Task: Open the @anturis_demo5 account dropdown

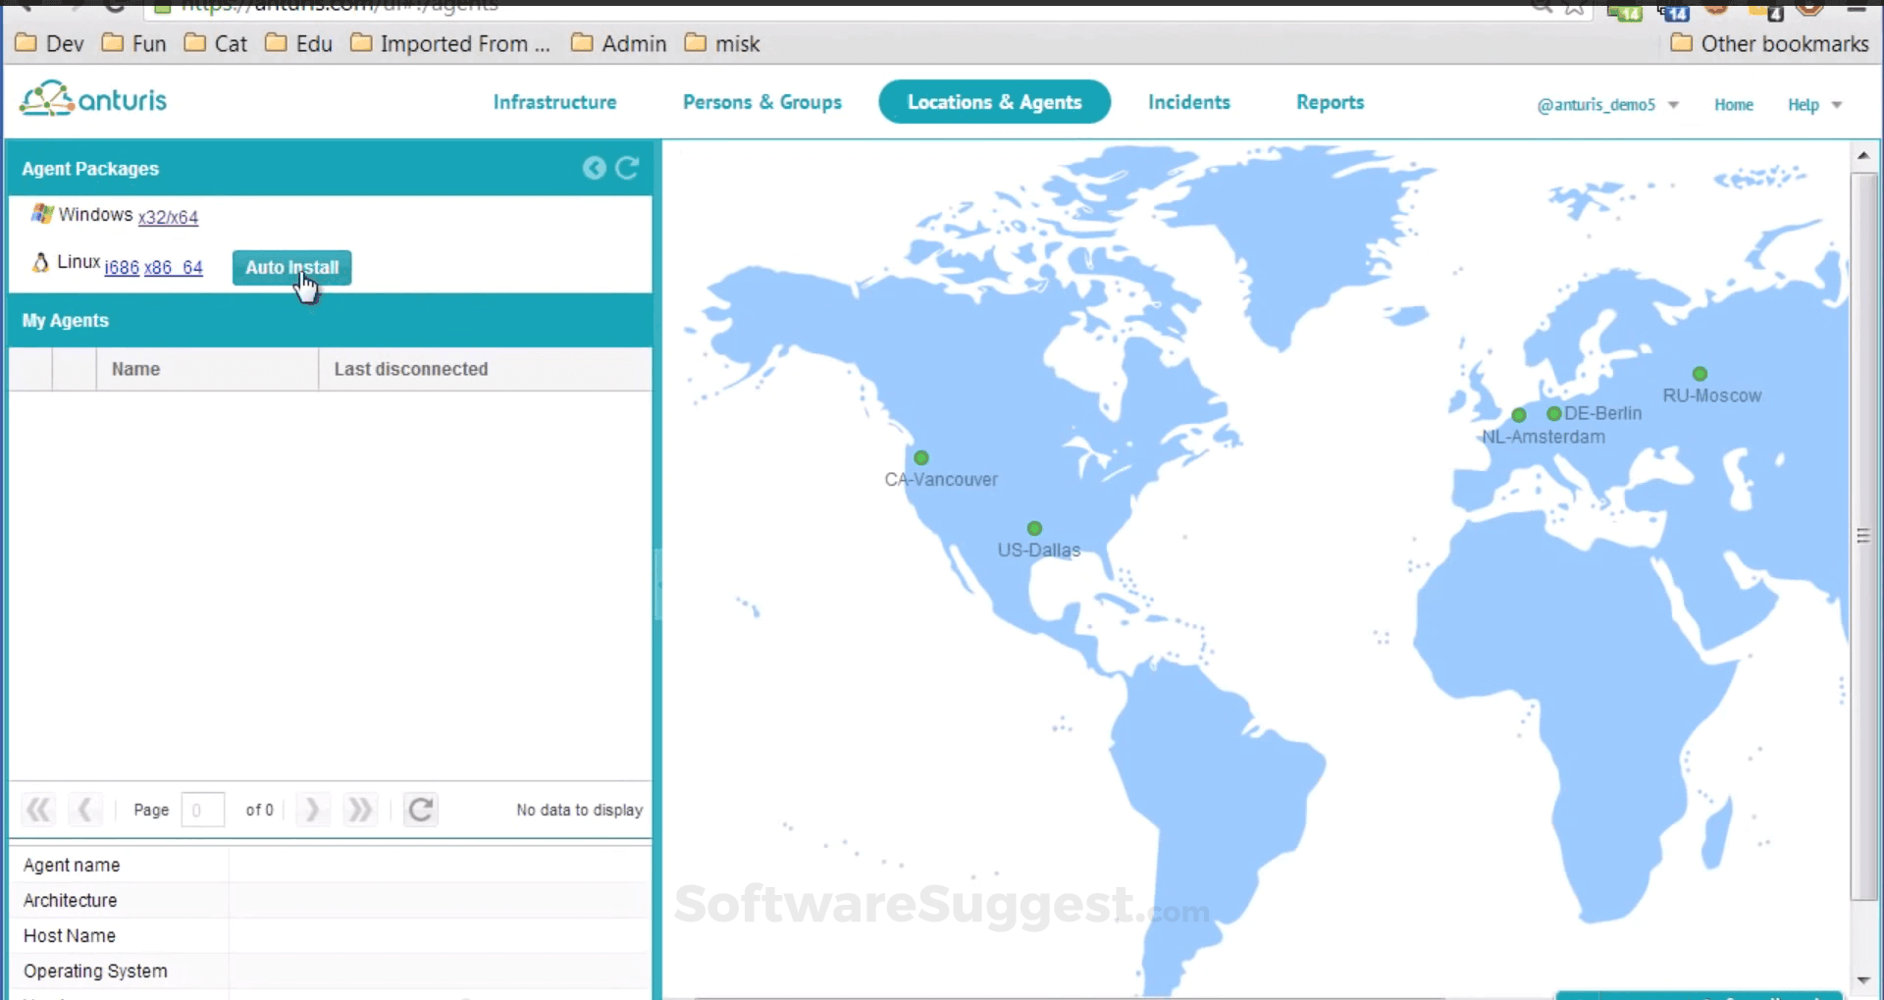Action: [x=1607, y=105]
